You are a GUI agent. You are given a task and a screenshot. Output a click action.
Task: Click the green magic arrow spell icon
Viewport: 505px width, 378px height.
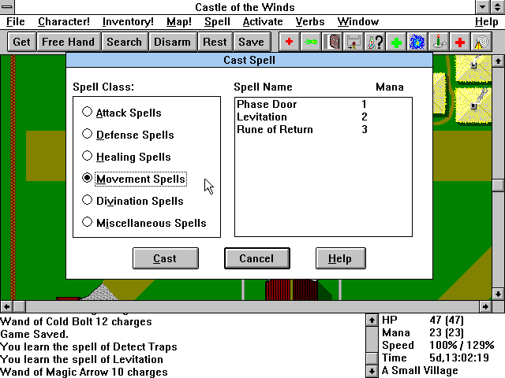click(310, 42)
